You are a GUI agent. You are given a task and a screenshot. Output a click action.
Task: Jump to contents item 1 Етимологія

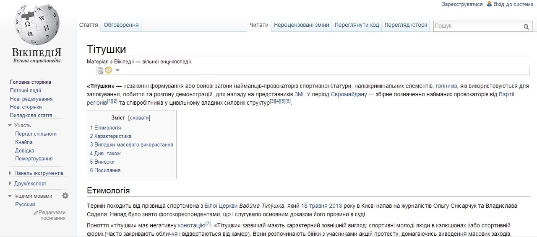(105, 128)
